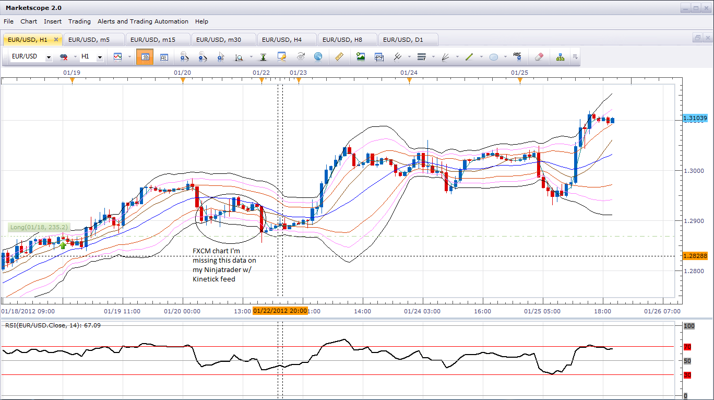Toggle the highlighted orange bid chart mode button
Screen dimensions: 714x400
pyautogui.click(x=145, y=57)
